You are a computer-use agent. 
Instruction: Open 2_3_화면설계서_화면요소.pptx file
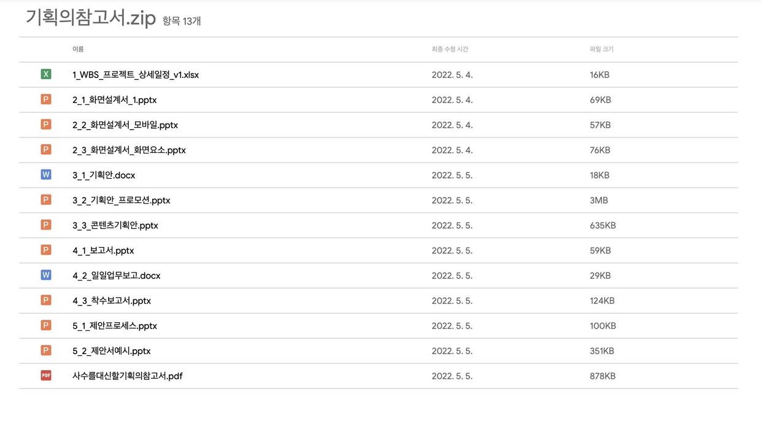click(129, 150)
